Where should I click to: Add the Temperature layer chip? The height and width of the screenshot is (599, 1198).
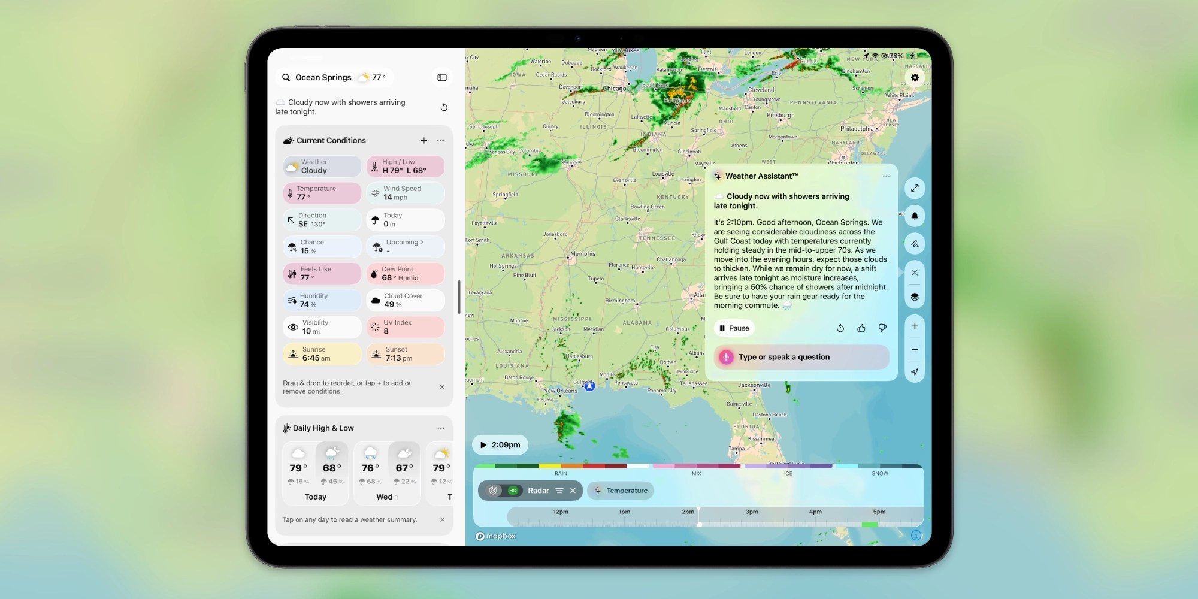pyautogui.click(x=621, y=491)
